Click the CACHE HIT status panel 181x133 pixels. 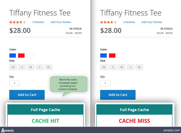(45, 121)
